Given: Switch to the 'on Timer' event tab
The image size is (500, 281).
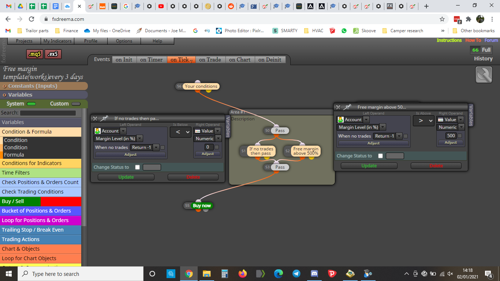Looking at the screenshot, I should 151,59.
